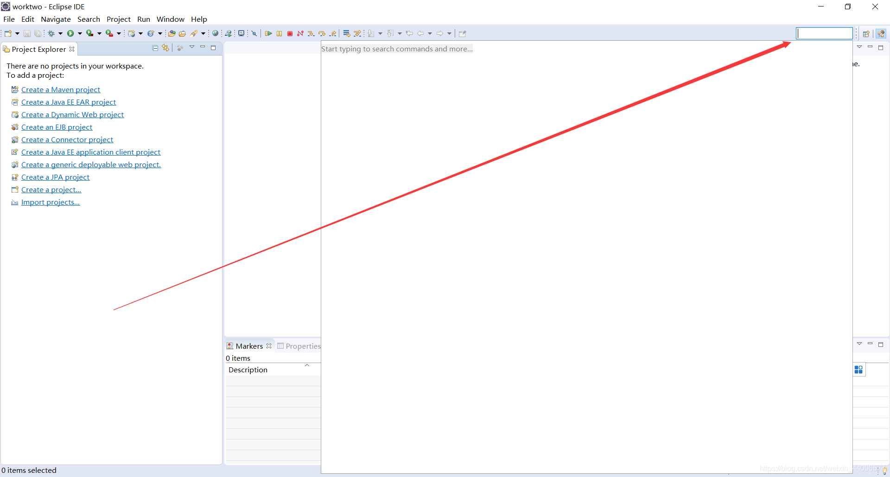Click the Resume debug icon
This screenshot has width=890, height=477.
268,33
